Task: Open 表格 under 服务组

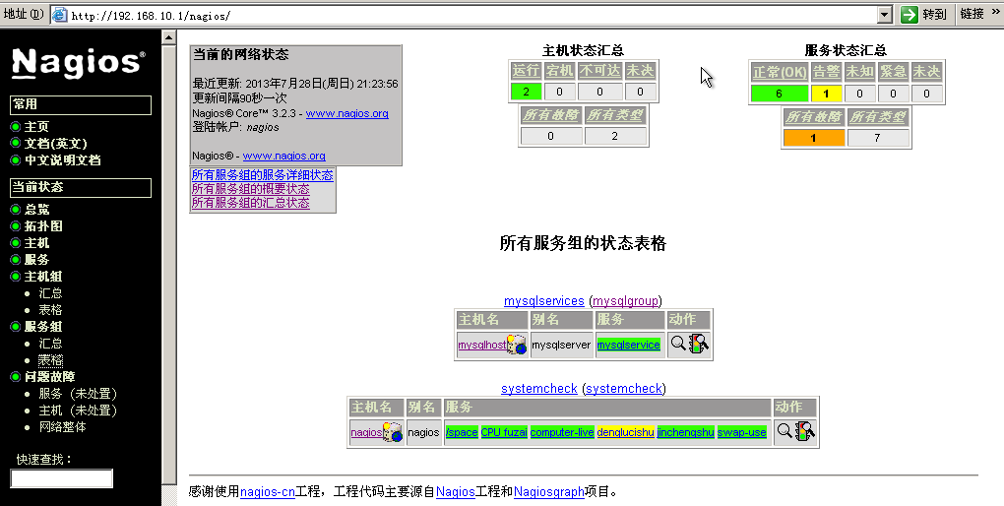Action: click(x=50, y=360)
